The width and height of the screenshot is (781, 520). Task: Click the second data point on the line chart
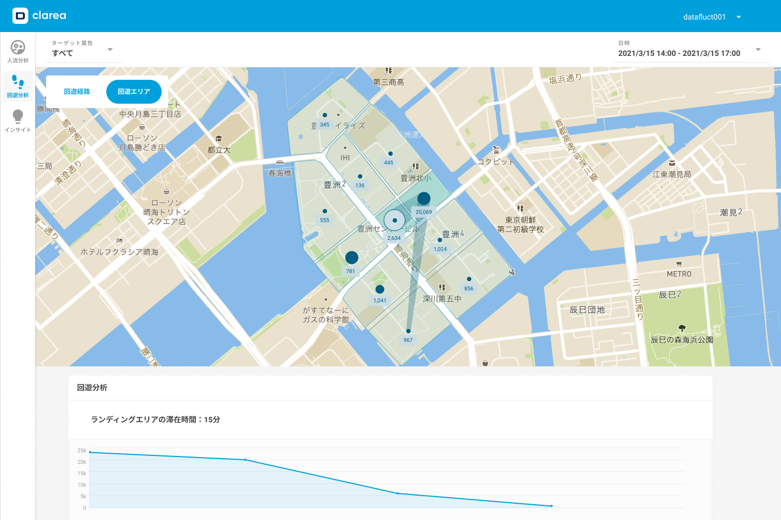(245, 460)
